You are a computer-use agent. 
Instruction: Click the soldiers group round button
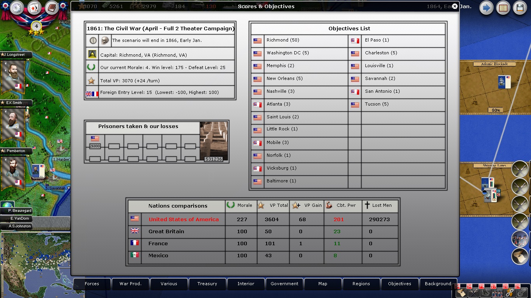pos(520,239)
